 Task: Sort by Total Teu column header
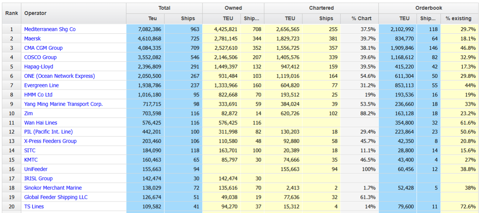pyautogui.click(x=153, y=18)
